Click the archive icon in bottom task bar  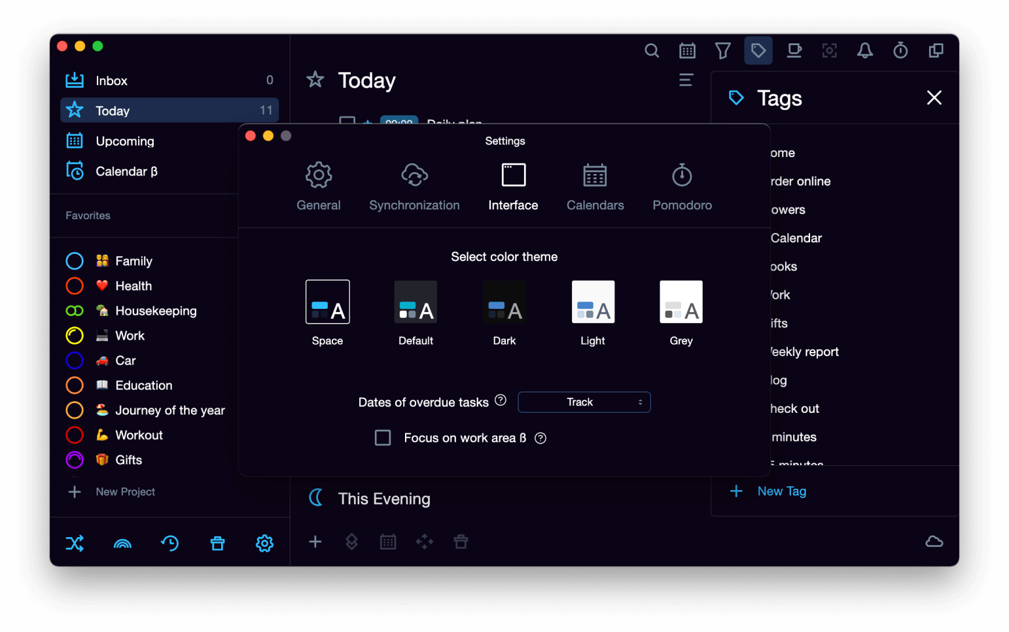tap(461, 542)
